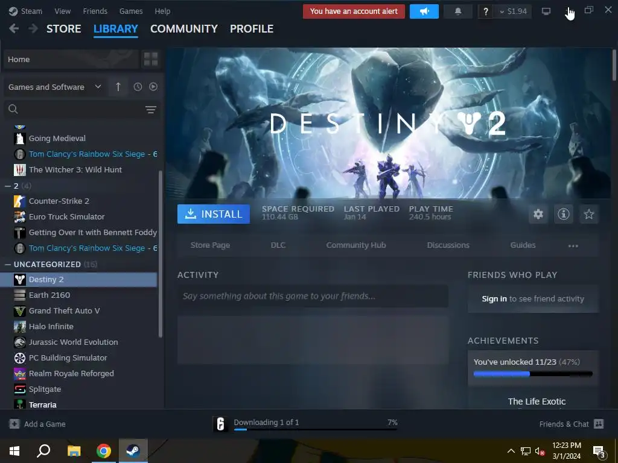Show Destiny 2 game info icon
The width and height of the screenshot is (618, 463).
pyautogui.click(x=563, y=214)
